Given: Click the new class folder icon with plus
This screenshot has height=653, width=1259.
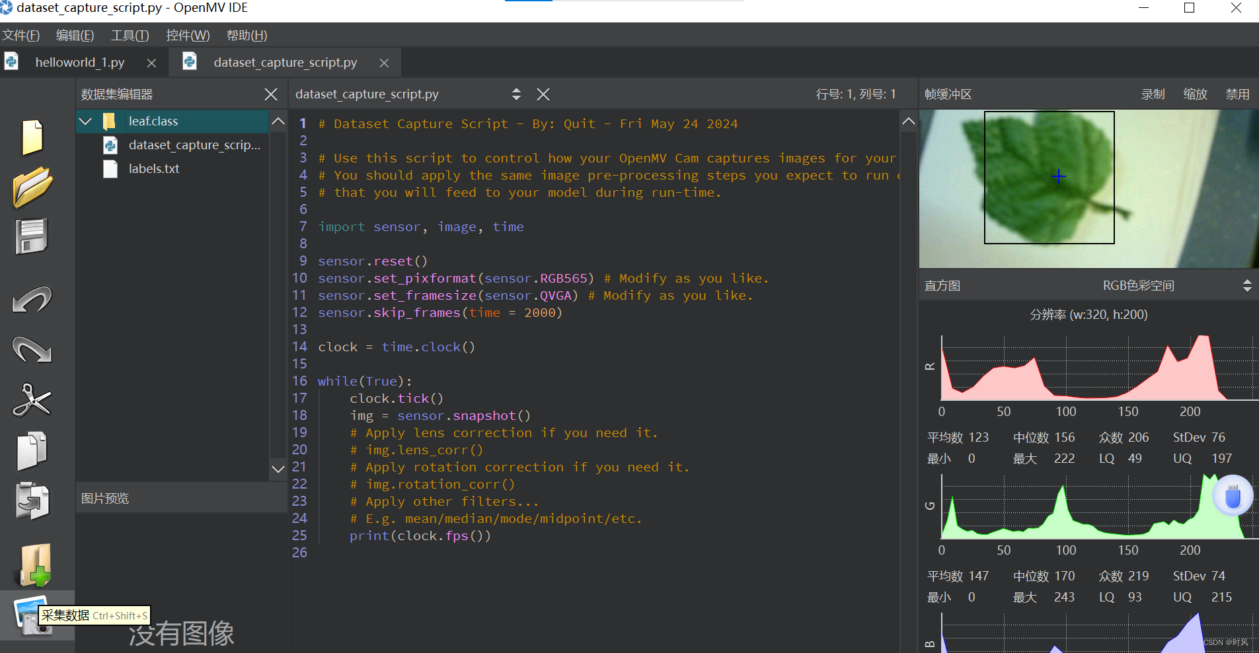Looking at the screenshot, I should (x=36, y=565).
